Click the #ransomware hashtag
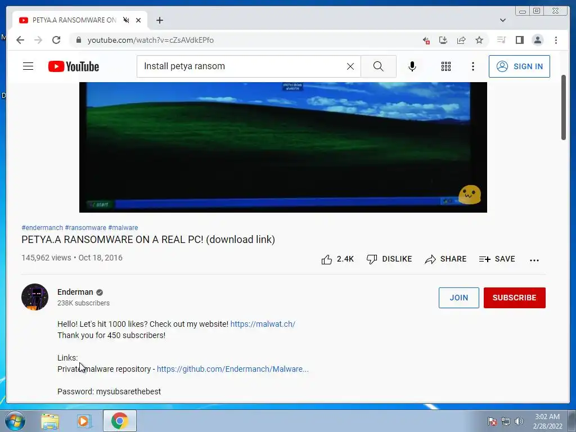 (85, 228)
